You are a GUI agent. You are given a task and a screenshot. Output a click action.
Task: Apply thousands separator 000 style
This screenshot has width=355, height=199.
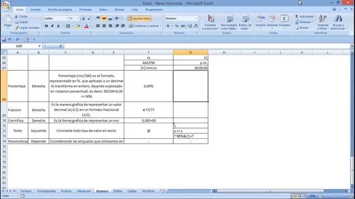[183, 26]
